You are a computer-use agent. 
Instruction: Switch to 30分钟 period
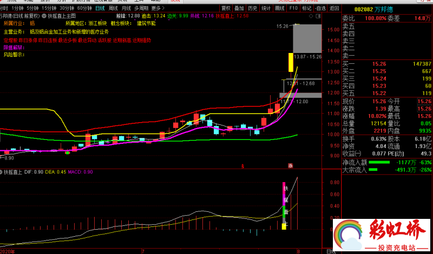pyautogui.click(x=67, y=8)
